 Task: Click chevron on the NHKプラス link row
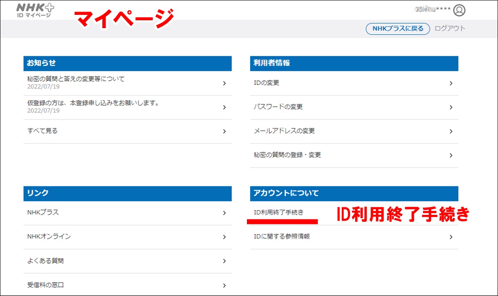pyautogui.click(x=224, y=213)
